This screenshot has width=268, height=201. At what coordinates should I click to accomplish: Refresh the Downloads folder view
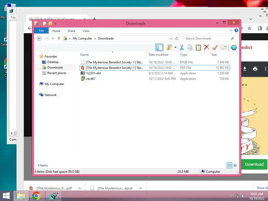[177, 38]
